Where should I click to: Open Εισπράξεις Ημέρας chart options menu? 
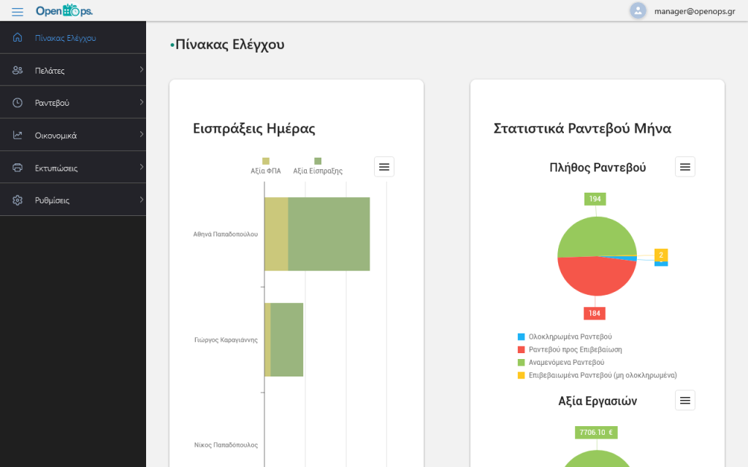point(384,167)
